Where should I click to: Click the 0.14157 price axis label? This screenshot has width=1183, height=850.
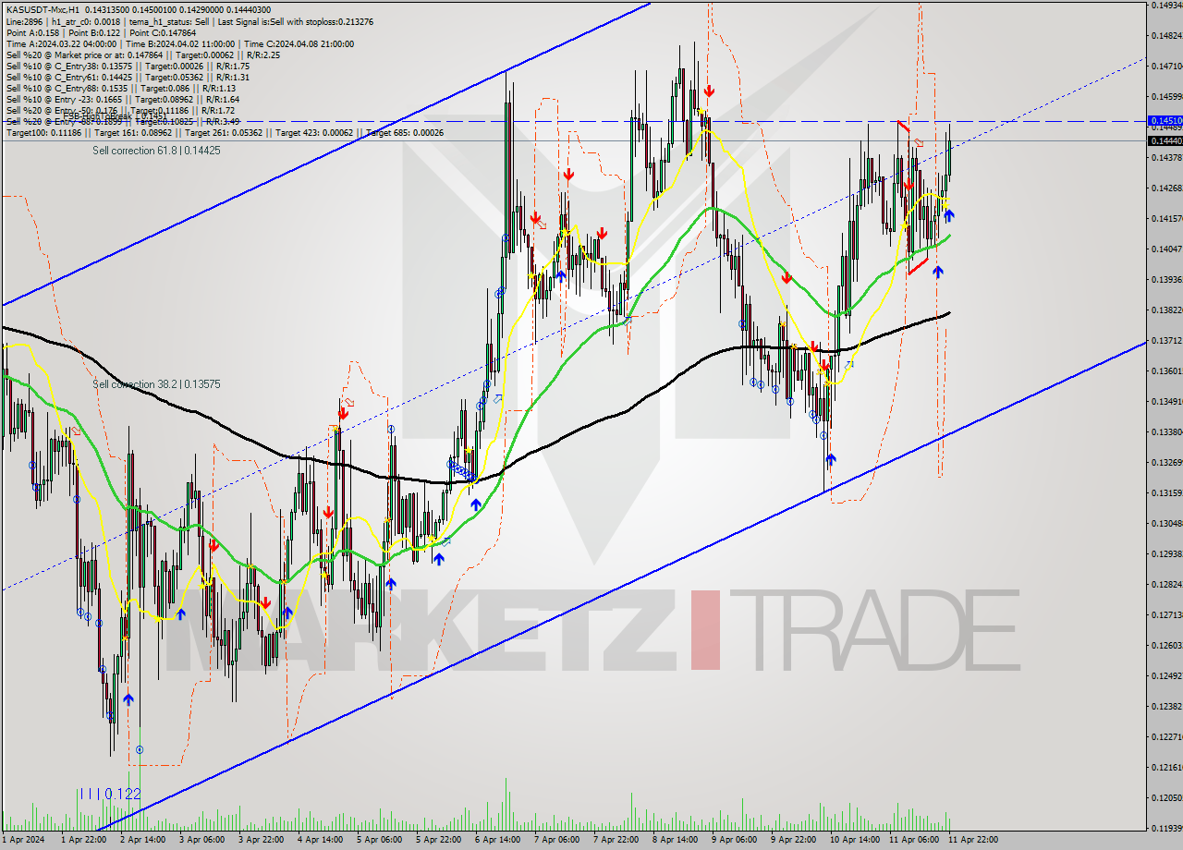[1165, 219]
